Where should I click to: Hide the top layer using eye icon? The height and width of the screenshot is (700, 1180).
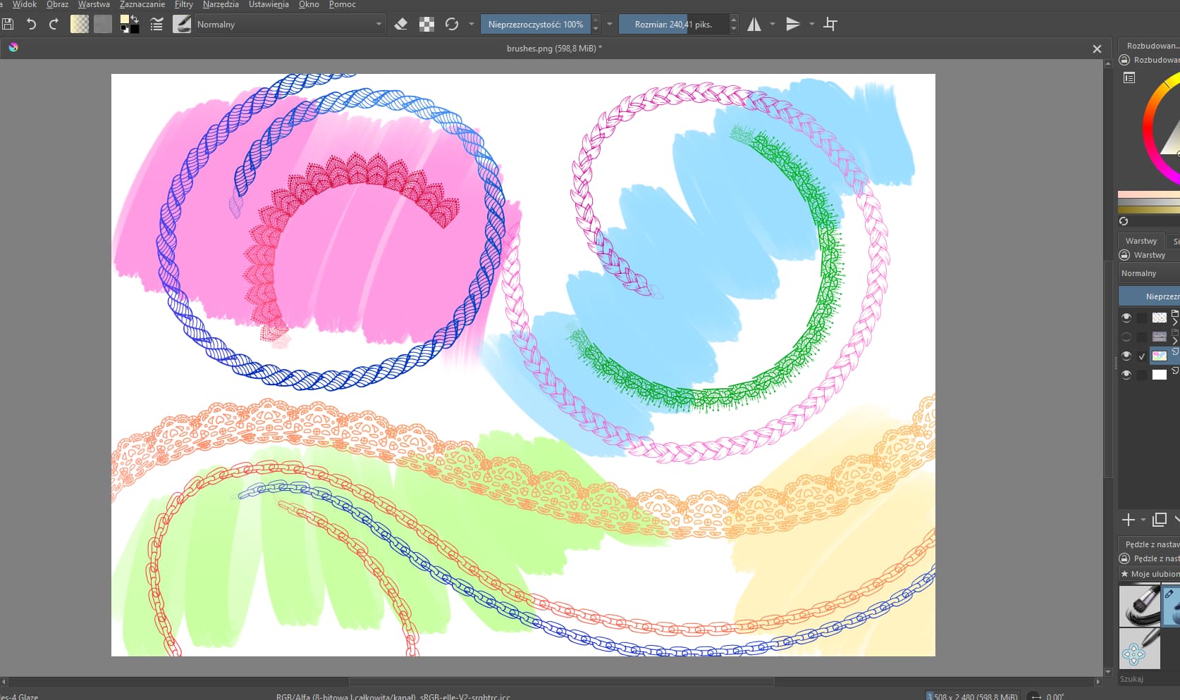pos(1126,318)
